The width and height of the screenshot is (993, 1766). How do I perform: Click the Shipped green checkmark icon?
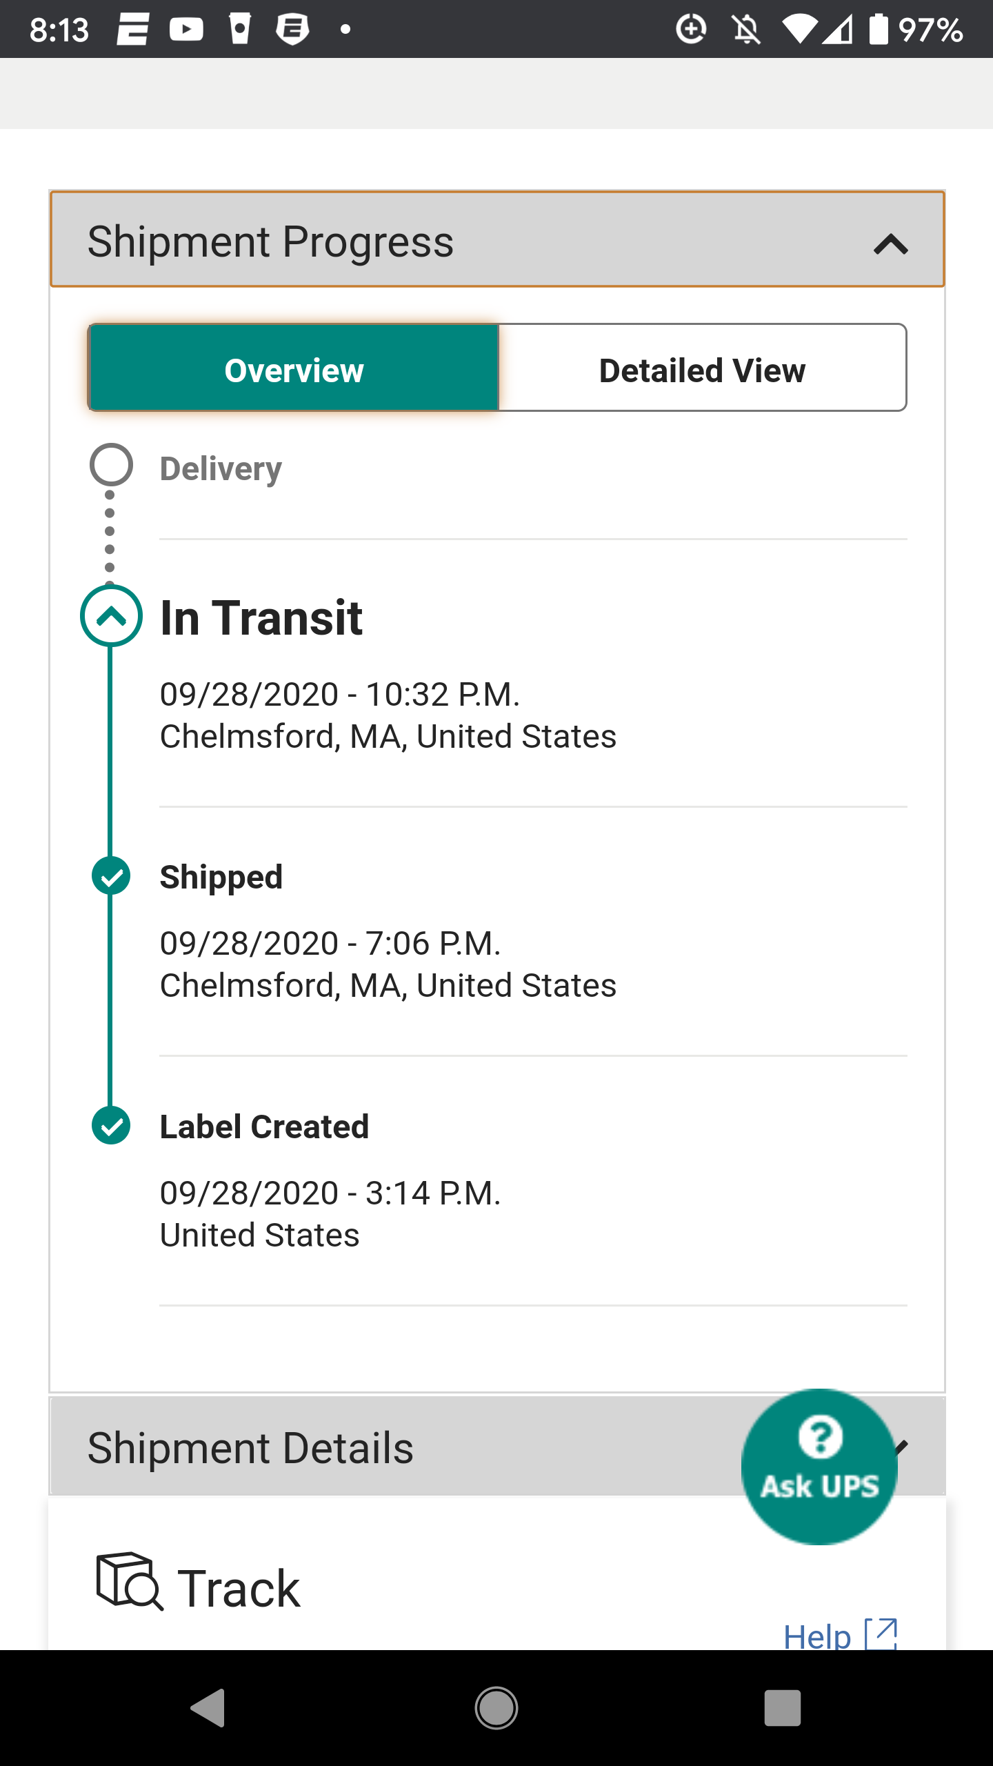click(111, 876)
